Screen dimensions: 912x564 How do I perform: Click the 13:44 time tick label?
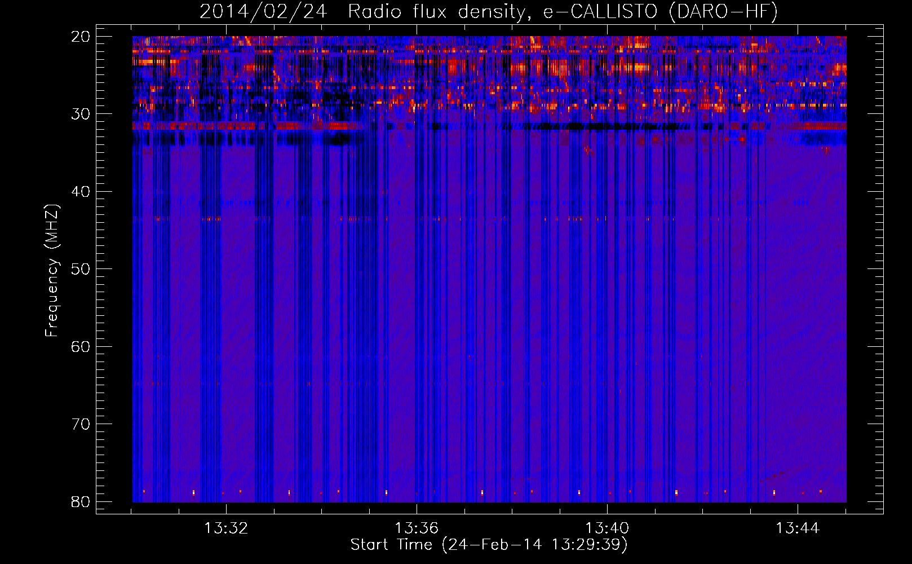798,528
